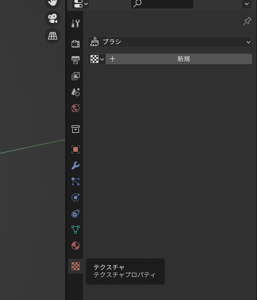Open the Collection properties tab
257x300 pixels.
(76, 129)
